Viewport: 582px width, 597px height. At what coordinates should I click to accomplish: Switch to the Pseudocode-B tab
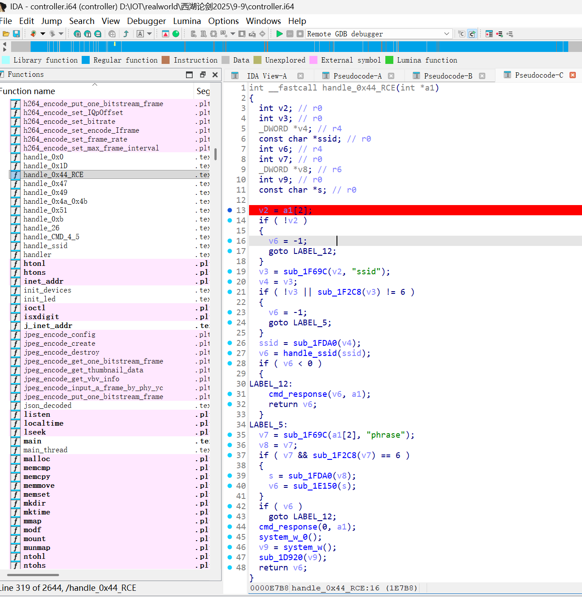[x=447, y=76]
